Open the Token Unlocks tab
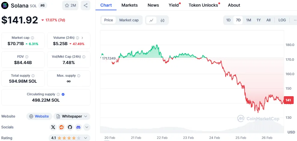The width and height of the screenshot is (297, 141). pos(203,5)
